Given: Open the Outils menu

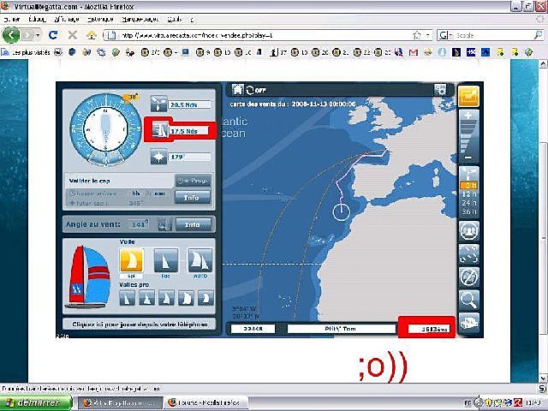Looking at the screenshot, I should (174, 19).
